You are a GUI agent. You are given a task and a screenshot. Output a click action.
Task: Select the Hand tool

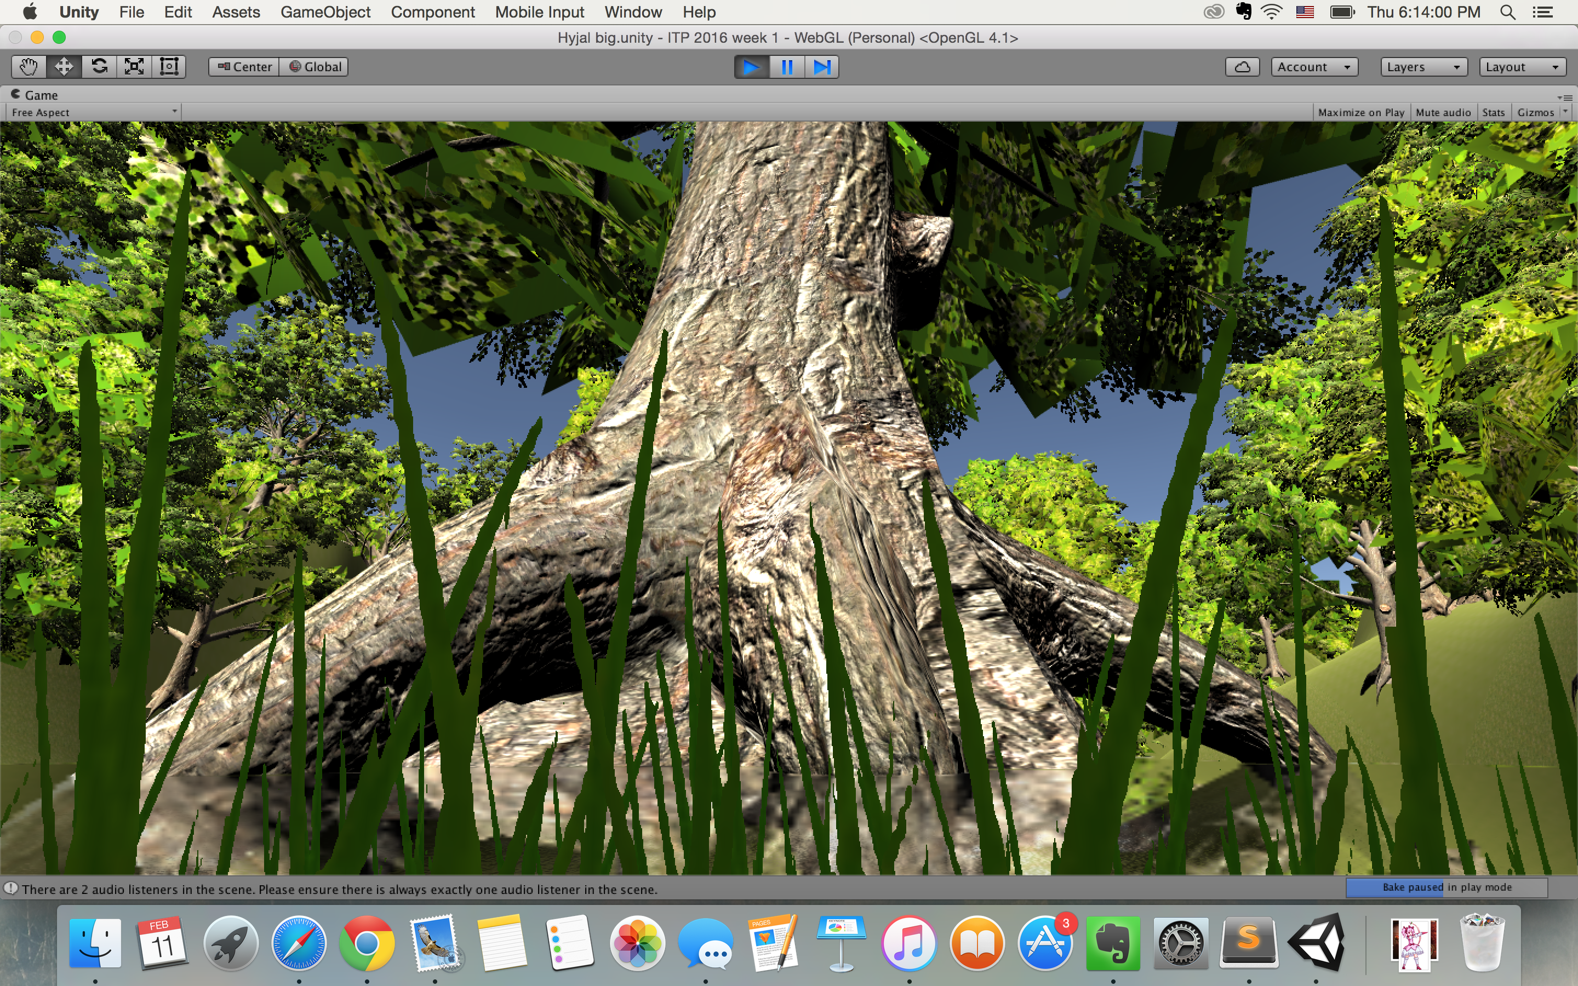(28, 66)
